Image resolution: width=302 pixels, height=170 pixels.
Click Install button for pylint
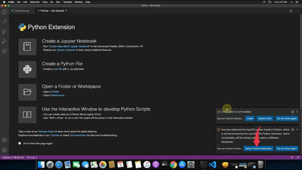(250, 118)
